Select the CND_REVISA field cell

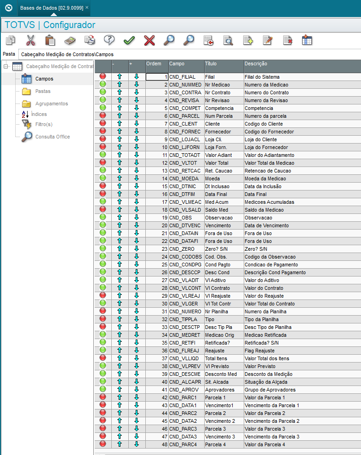tap(186, 100)
